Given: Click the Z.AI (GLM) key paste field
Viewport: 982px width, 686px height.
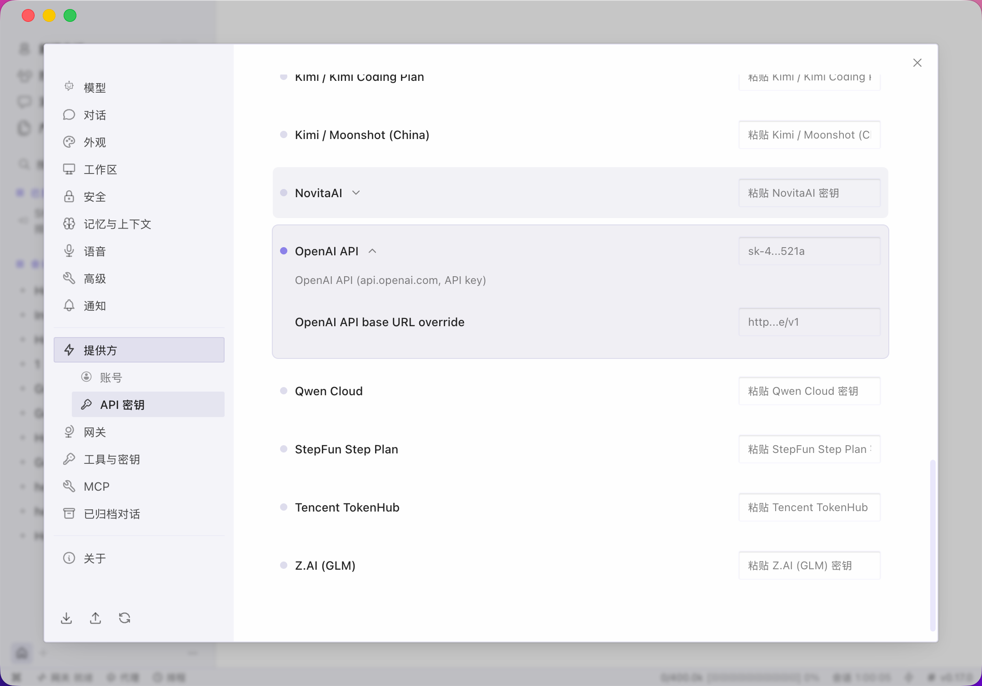Looking at the screenshot, I should [809, 566].
